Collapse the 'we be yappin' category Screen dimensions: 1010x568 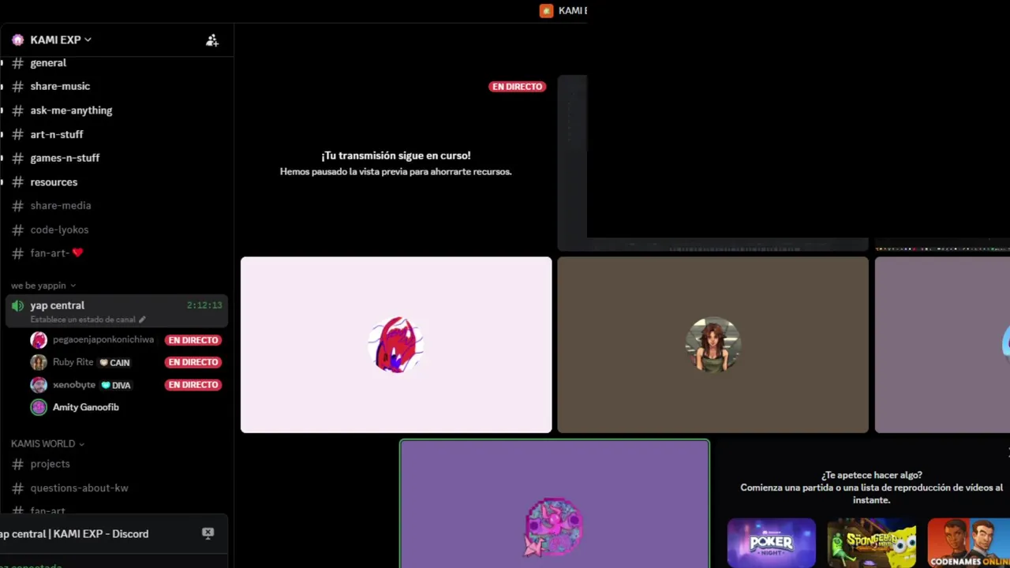pos(43,286)
